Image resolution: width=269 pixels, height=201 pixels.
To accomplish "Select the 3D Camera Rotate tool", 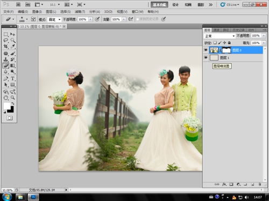I will pos(12,92).
